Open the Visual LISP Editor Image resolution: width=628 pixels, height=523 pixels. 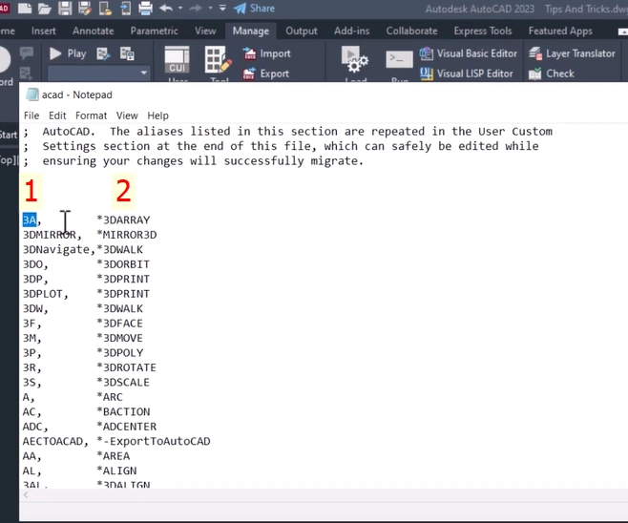coord(466,73)
